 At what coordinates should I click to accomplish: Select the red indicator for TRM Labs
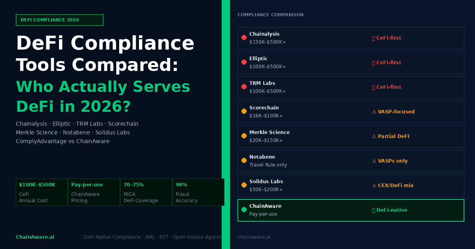(244, 87)
